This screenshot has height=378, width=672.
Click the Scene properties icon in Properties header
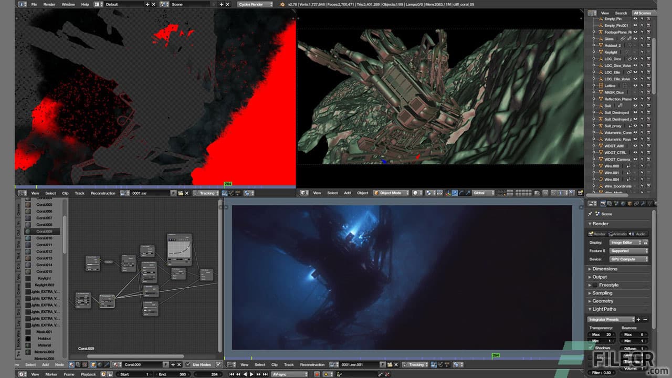616,204
